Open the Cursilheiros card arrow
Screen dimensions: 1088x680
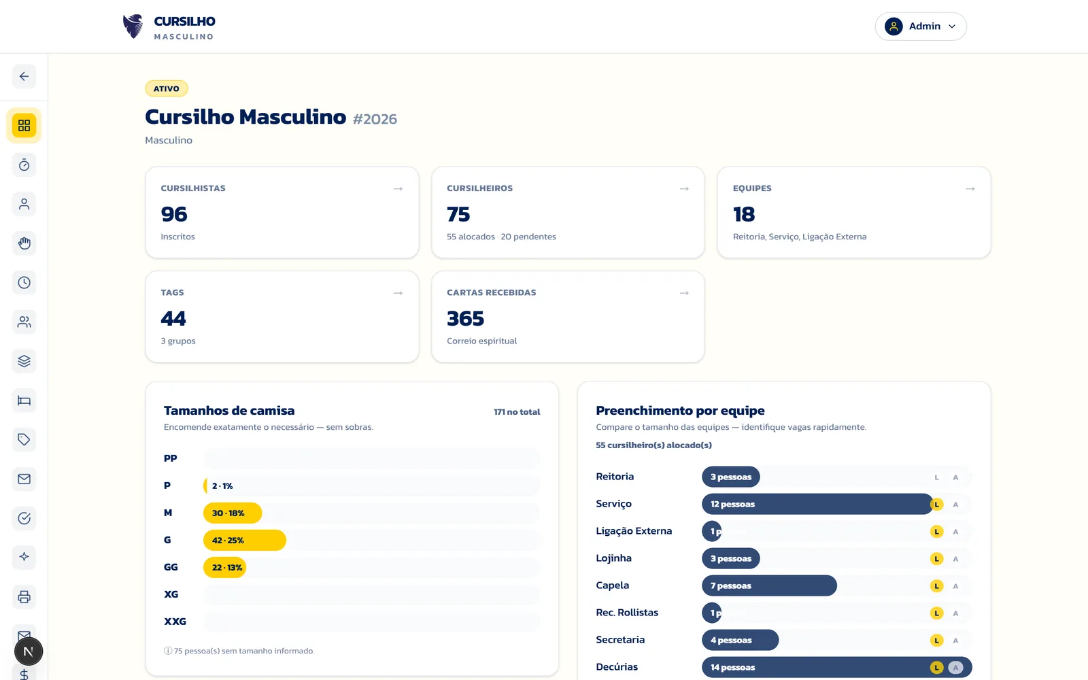pyautogui.click(x=684, y=188)
